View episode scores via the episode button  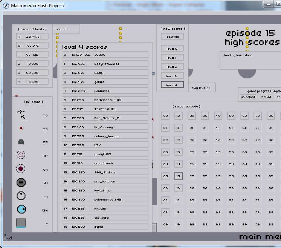pos(172,37)
